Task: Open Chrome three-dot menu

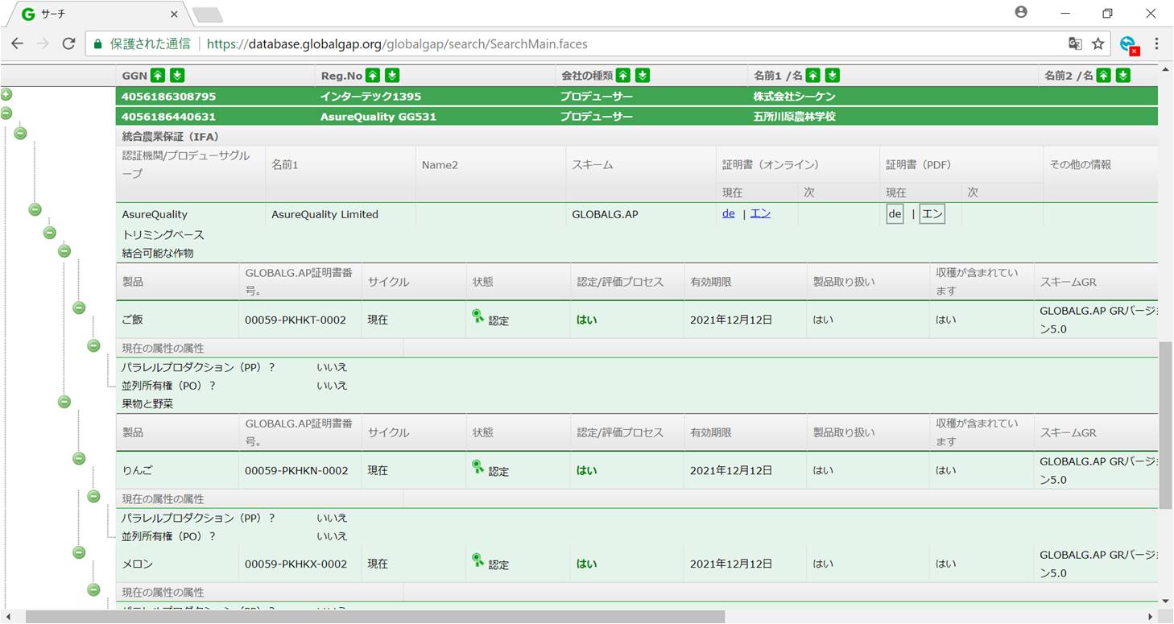Action: coord(1156,43)
